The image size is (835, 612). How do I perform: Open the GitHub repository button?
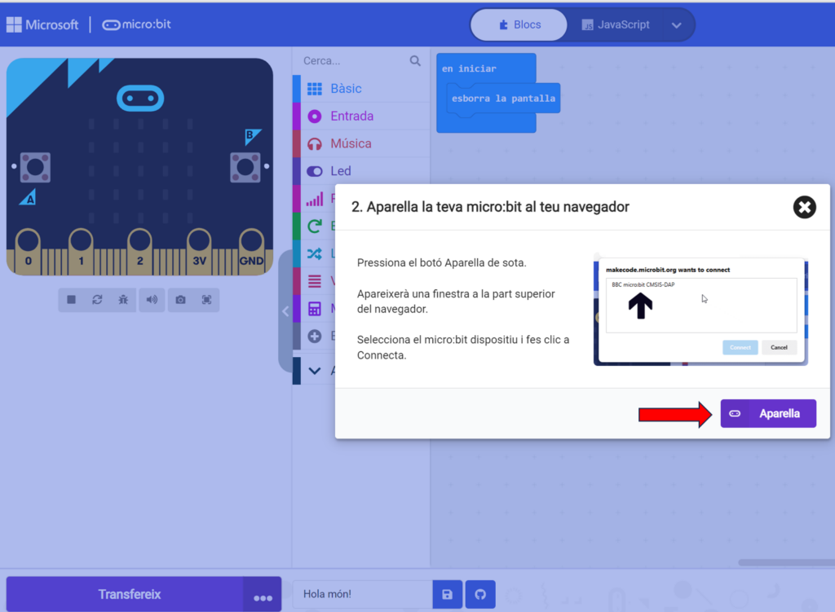click(x=480, y=594)
